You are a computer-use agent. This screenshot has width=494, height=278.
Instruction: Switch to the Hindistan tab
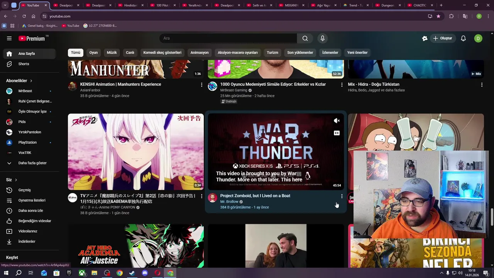coord(130,5)
